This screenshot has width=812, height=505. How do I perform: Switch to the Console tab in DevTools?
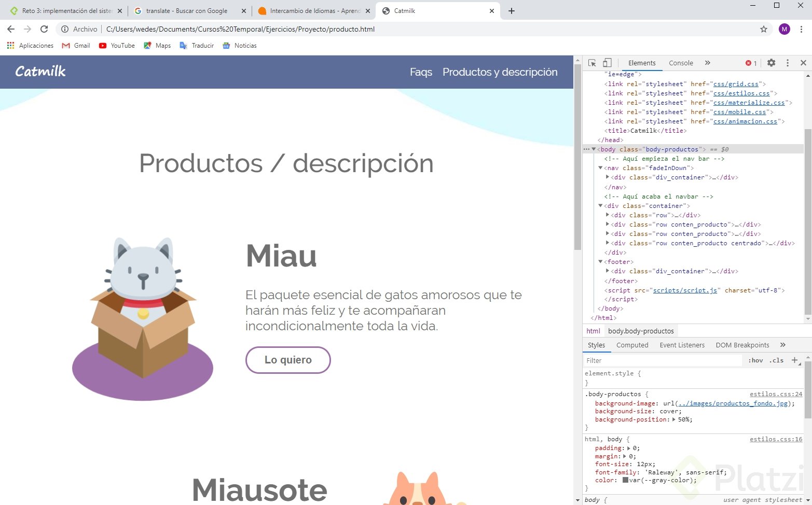click(x=681, y=63)
